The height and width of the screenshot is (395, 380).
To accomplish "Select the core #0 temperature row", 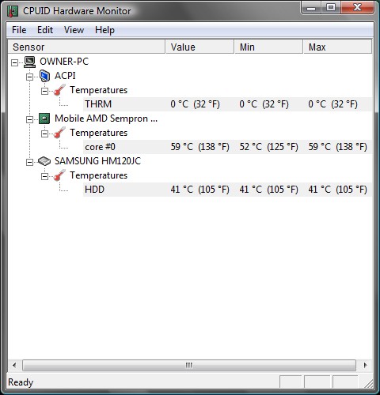I will click(227, 147).
